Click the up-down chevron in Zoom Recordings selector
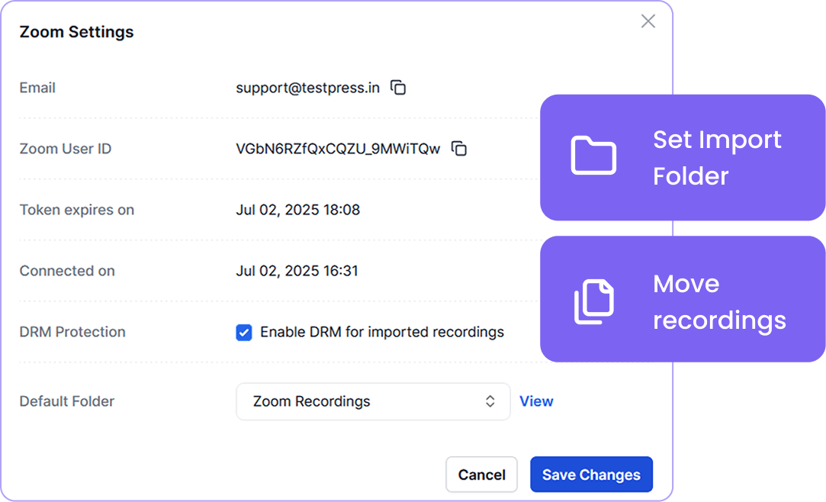Screen dimensions: 826x502 click(x=490, y=401)
